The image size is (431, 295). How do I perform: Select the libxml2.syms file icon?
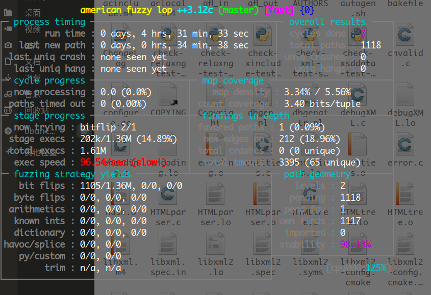tap(311, 244)
